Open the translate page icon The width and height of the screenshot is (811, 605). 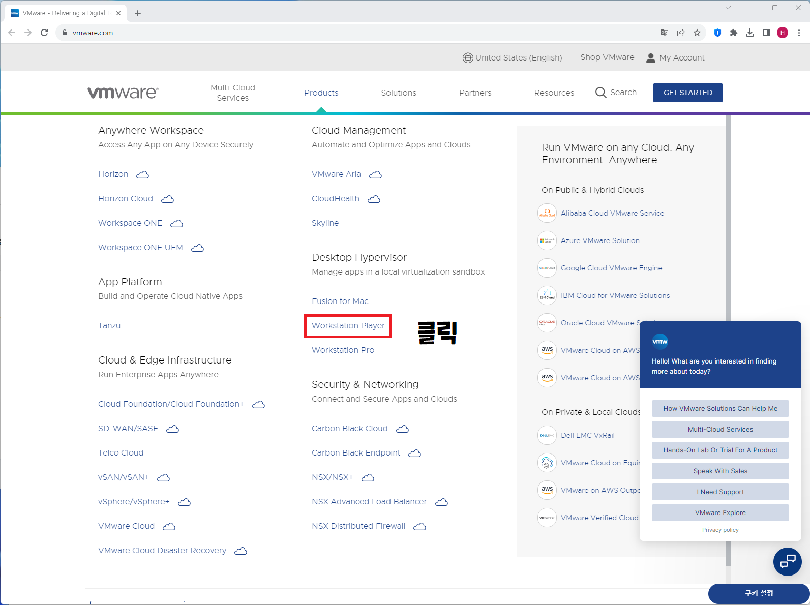pos(665,33)
